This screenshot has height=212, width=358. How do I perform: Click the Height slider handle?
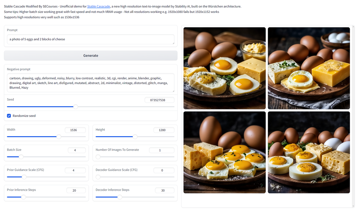135,137
